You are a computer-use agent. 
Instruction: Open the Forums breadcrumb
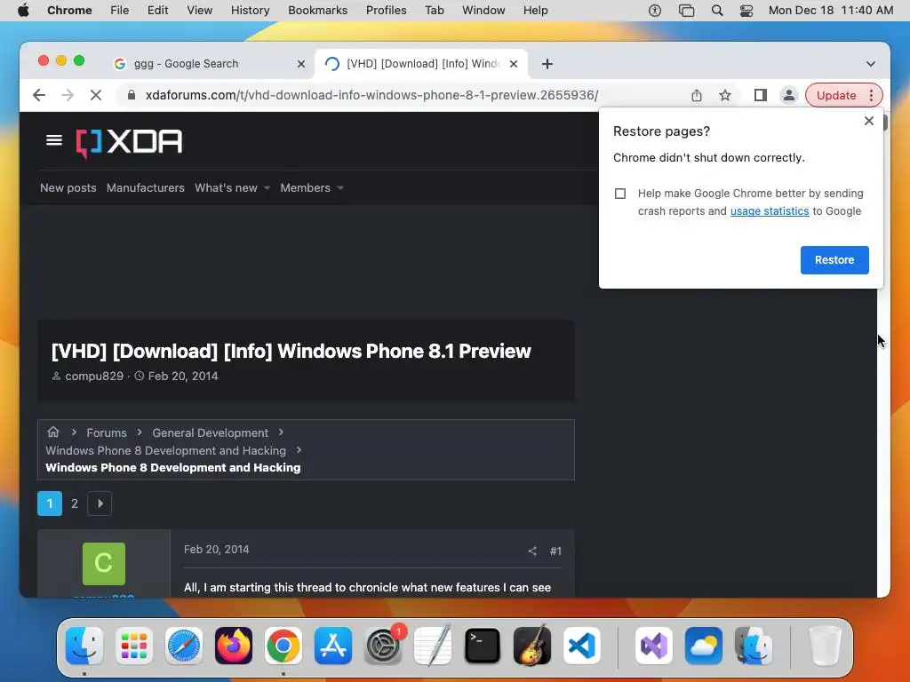(x=107, y=432)
